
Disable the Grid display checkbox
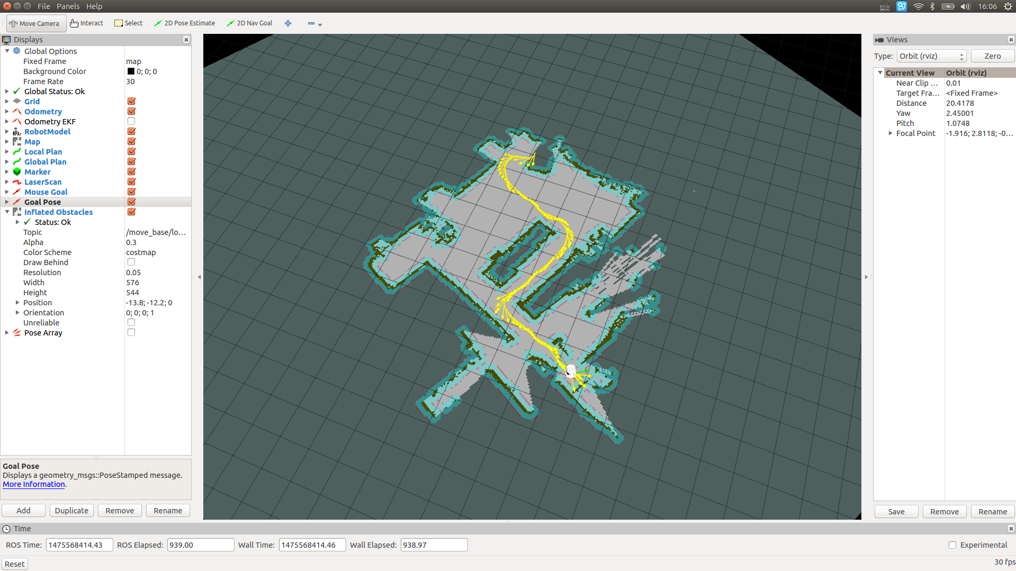131,101
